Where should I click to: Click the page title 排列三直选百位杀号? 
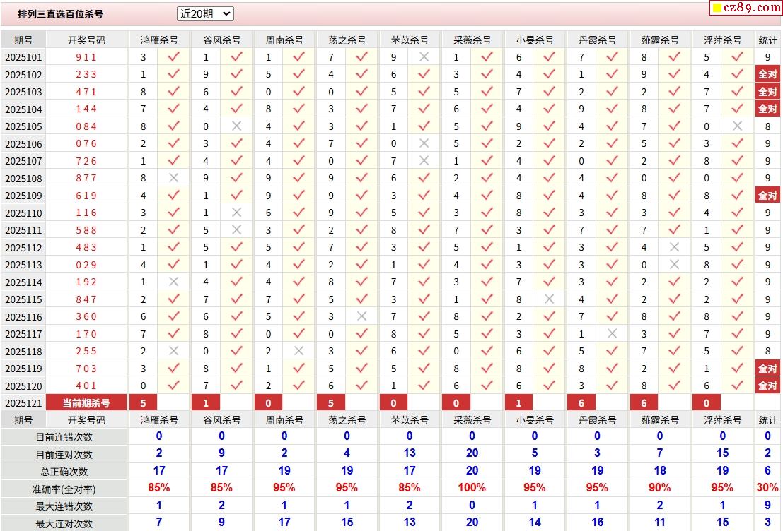point(60,14)
